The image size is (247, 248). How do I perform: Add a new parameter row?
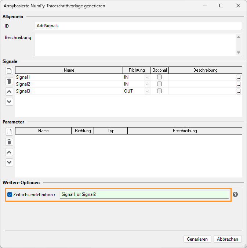point(9,132)
